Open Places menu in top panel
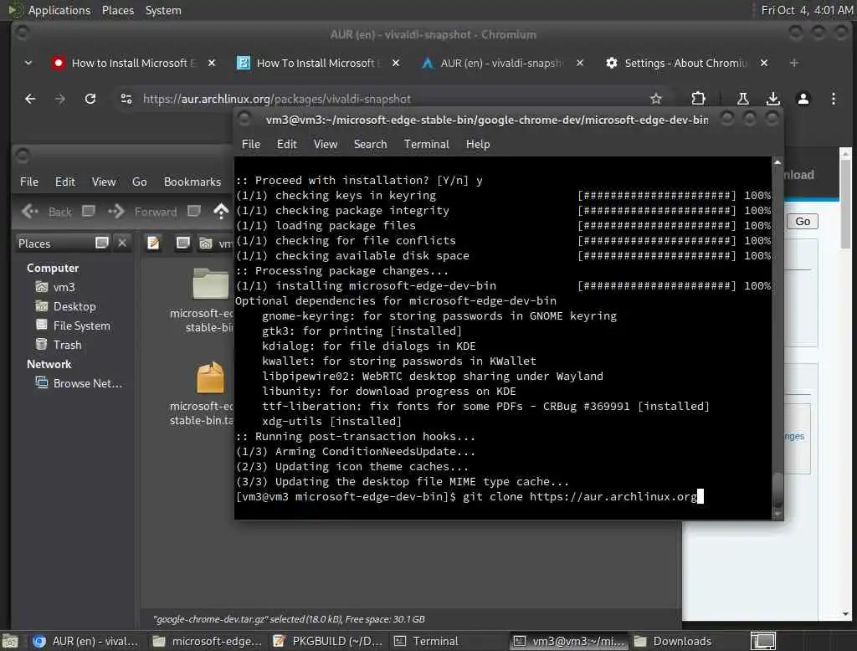 117,10
